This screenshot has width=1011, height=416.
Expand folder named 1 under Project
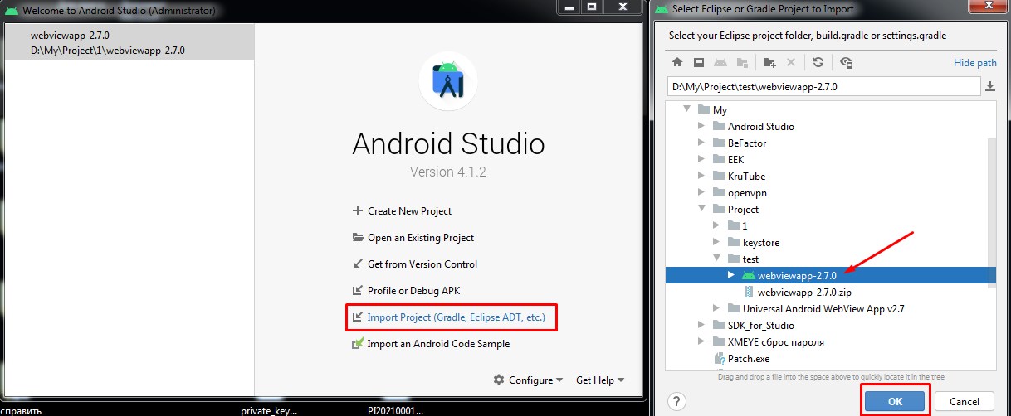(716, 225)
